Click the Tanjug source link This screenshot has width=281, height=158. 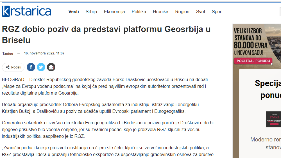(8, 54)
